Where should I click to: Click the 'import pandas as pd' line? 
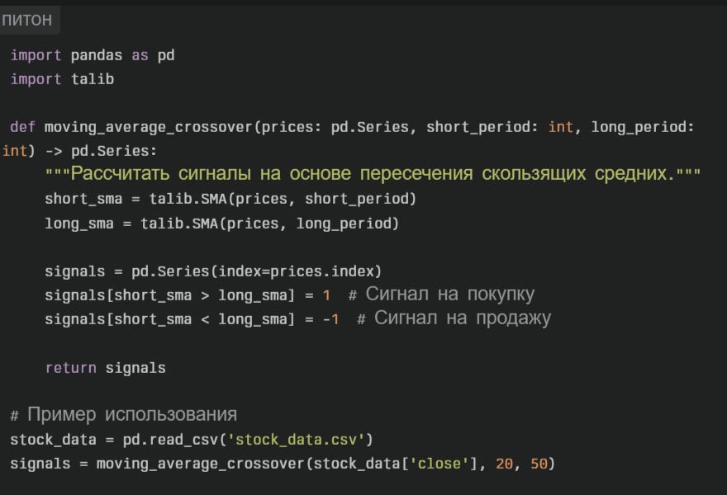[93, 55]
